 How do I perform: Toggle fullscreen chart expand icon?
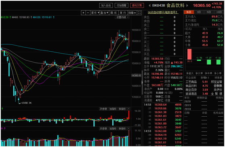(x=139, y=13)
